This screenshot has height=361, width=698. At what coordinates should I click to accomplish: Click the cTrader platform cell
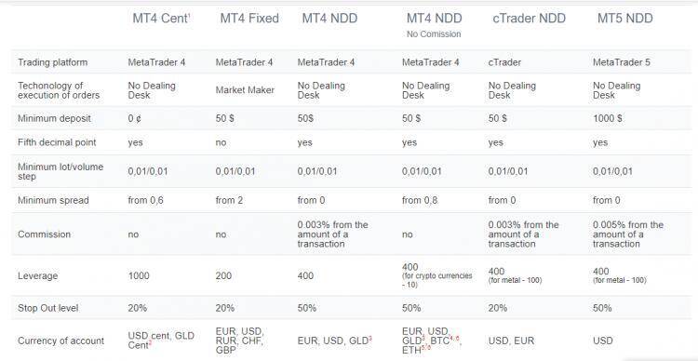click(504, 62)
